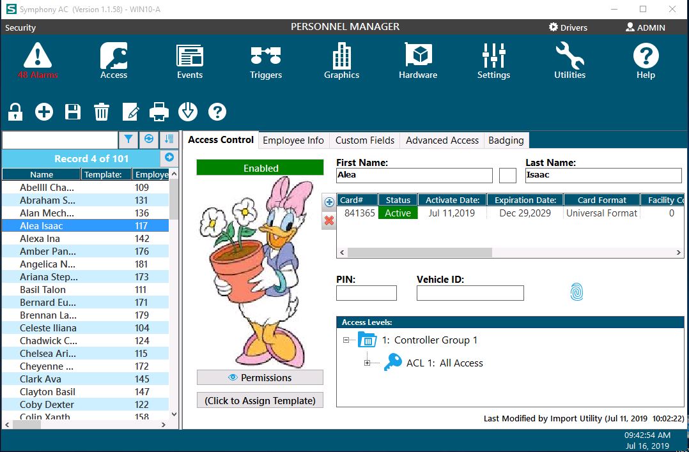Open the fingerprint enrollment icon
This screenshot has height=452, width=689.
pyautogui.click(x=577, y=292)
